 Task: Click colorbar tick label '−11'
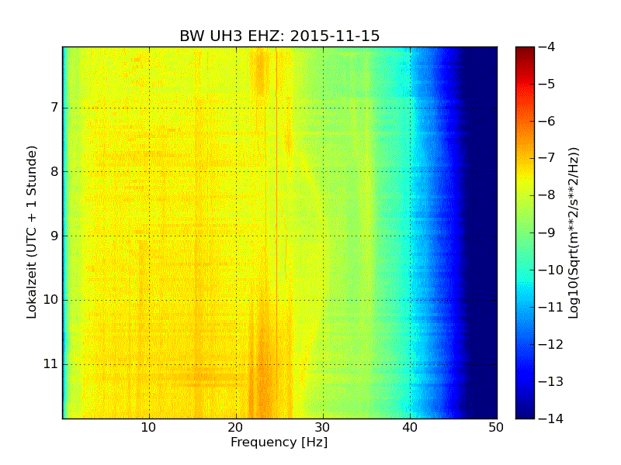tap(551, 307)
